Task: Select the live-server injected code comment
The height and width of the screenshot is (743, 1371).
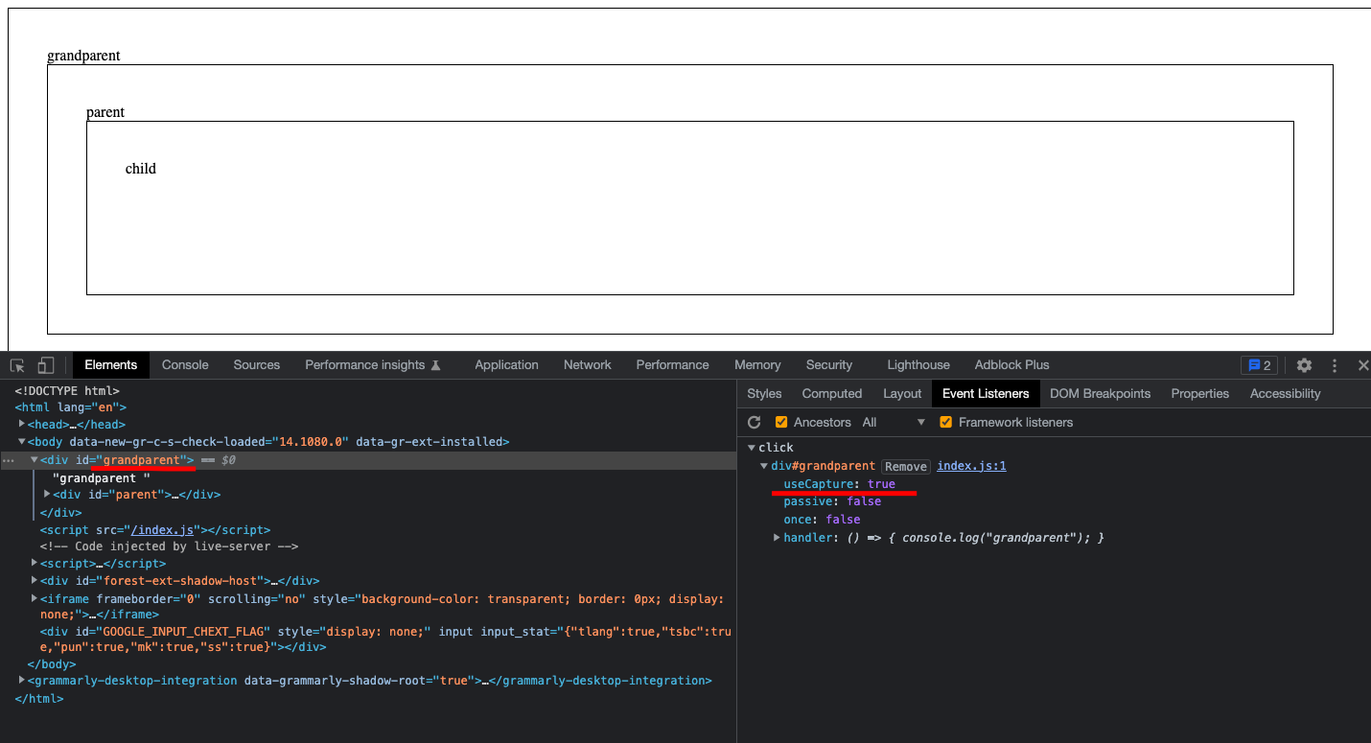Action: tap(169, 546)
